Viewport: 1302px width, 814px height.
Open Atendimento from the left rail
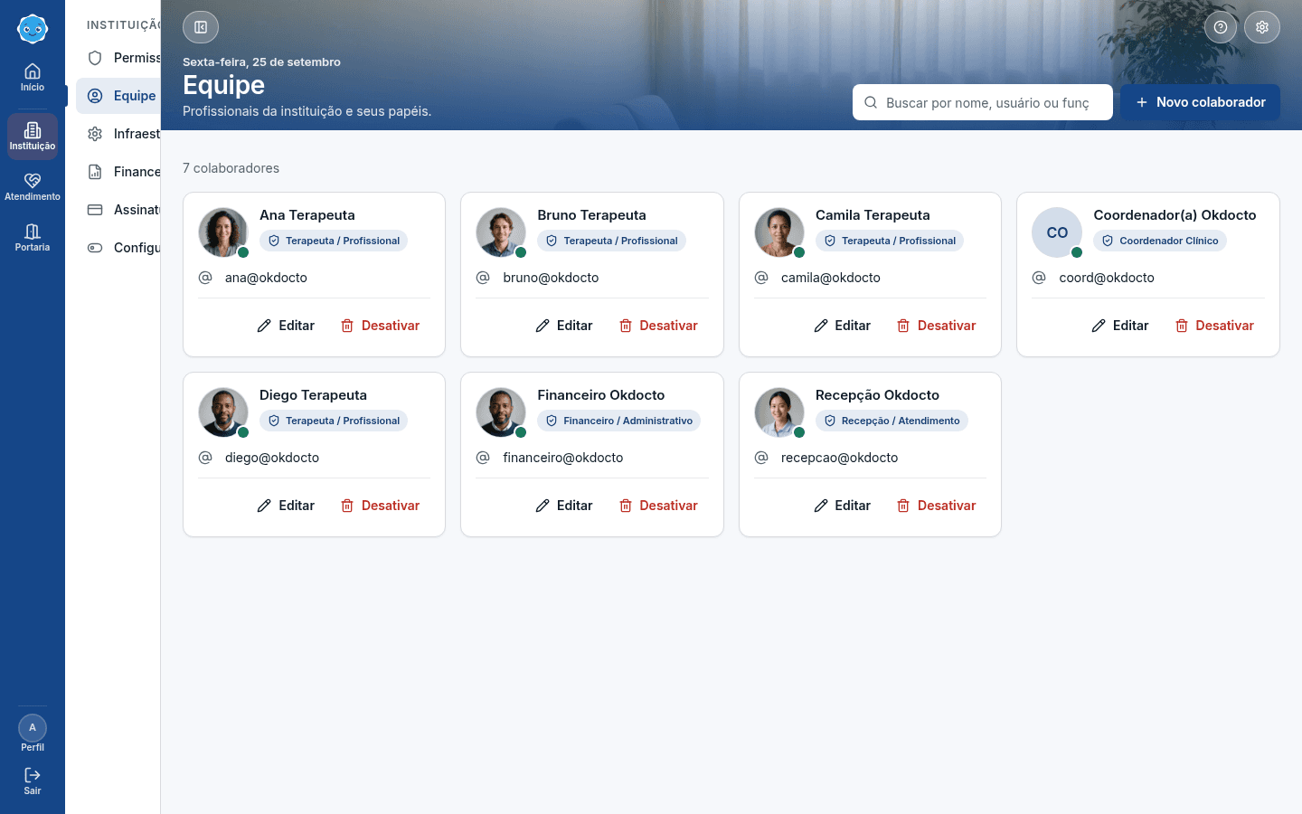pos(33,187)
